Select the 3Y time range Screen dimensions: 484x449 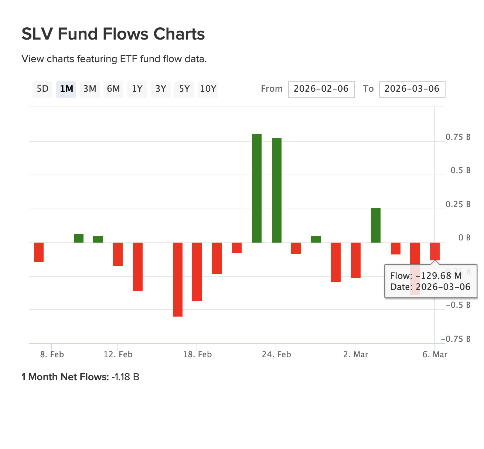161,89
